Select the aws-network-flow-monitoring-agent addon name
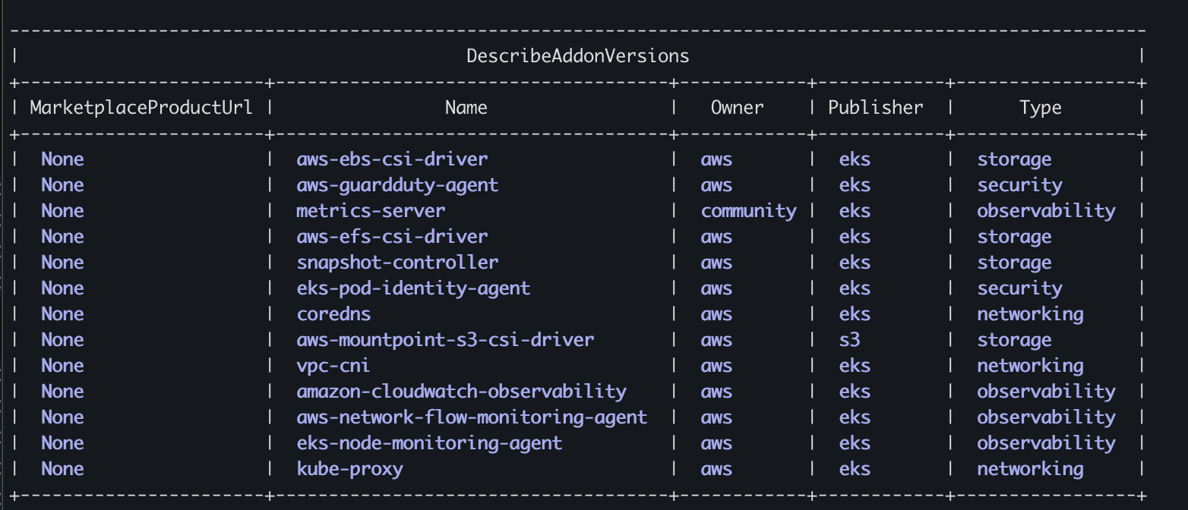The image size is (1188, 510). tap(472, 417)
